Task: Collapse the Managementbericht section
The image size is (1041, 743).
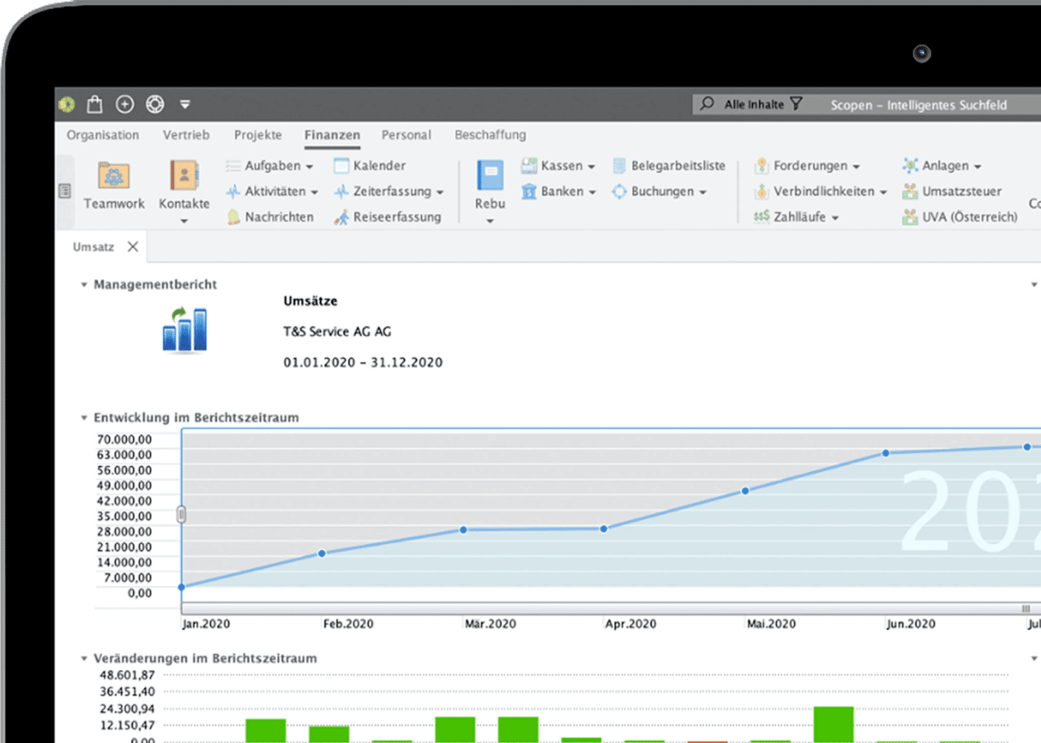Action: 84,285
